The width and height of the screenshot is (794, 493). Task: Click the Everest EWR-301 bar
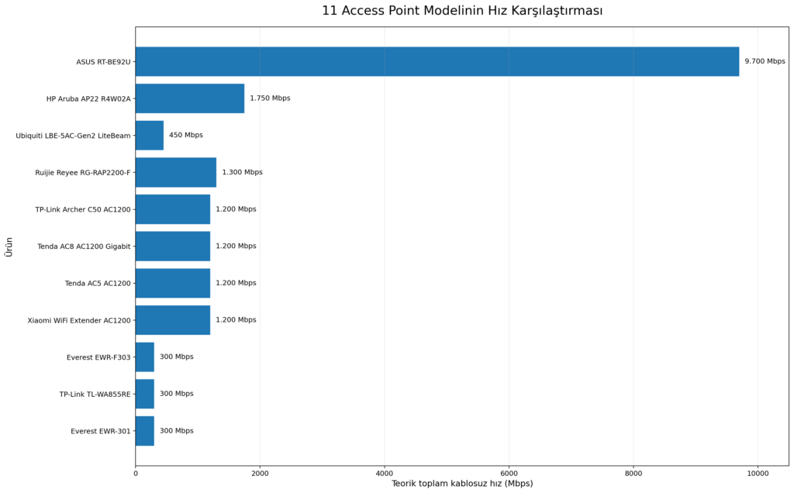tap(145, 431)
